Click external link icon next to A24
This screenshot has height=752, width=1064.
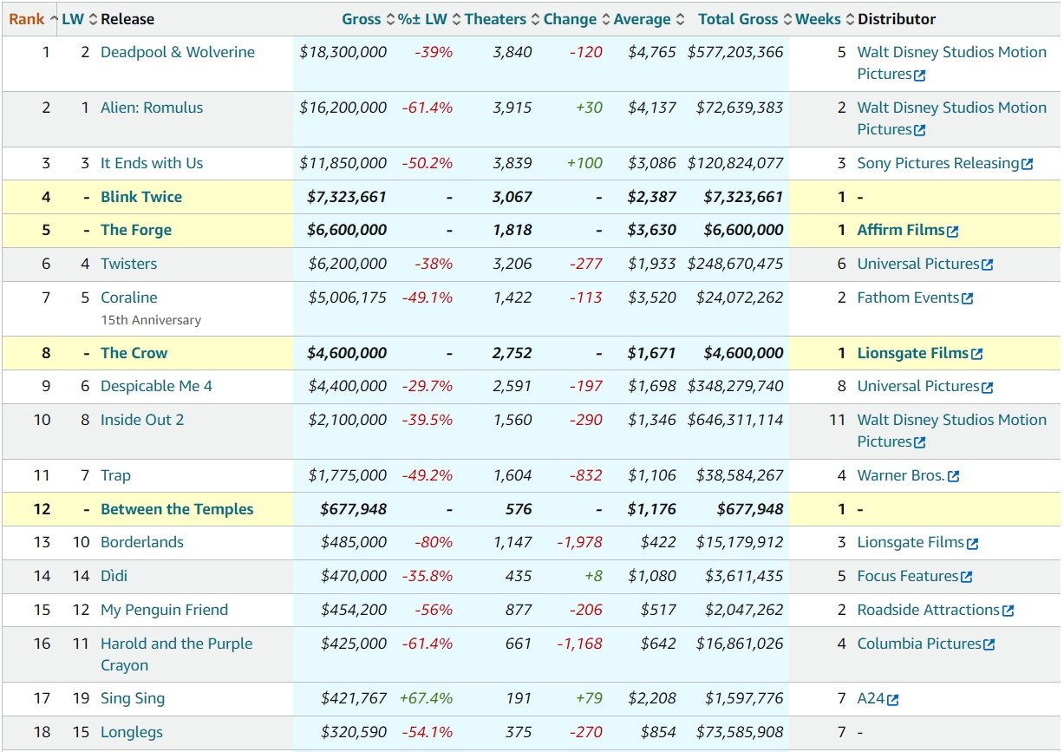(x=893, y=700)
